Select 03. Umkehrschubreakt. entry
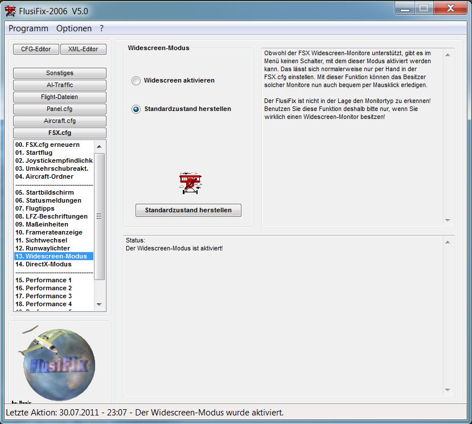The height and width of the screenshot is (424, 472). coord(54,168)
